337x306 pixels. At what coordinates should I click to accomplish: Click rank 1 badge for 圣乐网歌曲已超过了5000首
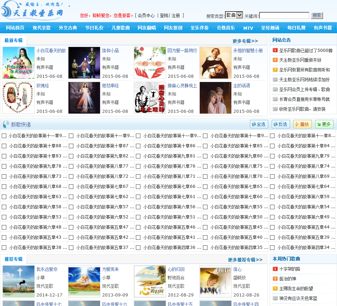[275, 50]
